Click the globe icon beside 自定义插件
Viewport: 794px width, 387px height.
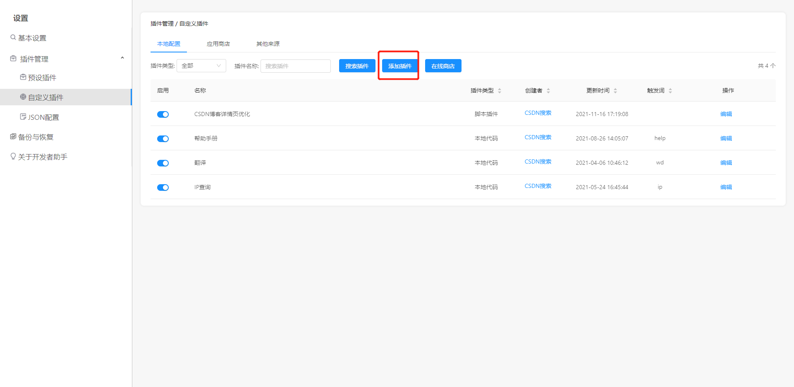pos(23,97)
